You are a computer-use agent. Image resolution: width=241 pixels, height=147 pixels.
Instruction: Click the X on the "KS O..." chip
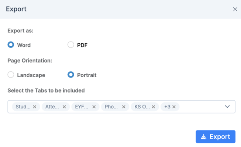point(154,107)
